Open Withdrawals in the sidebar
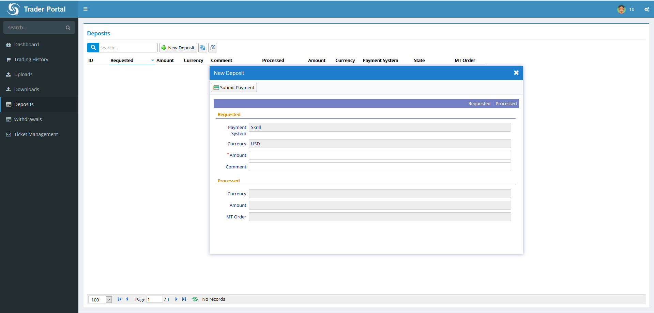The image size is (654, 313). click(x=28, y=119)
